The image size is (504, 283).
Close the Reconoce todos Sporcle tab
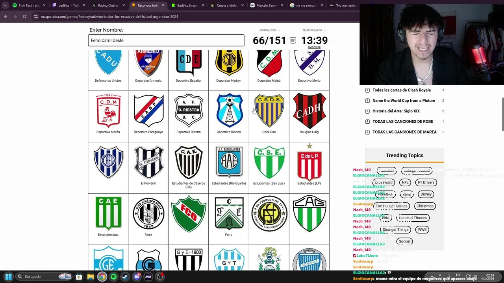pyautogui.click(x=163, y=6)
